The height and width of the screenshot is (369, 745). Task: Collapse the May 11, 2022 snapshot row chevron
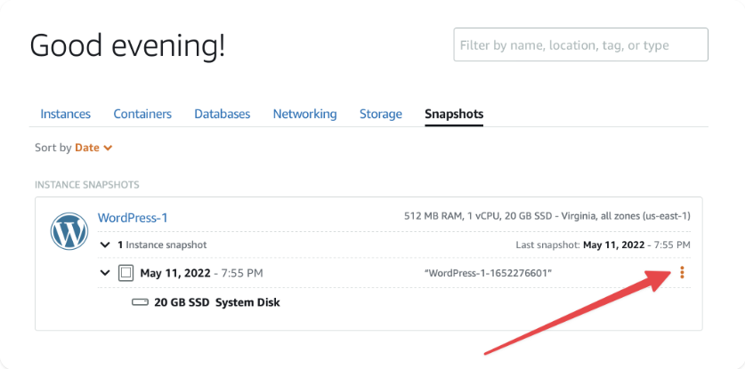click(x=105, y=273)
